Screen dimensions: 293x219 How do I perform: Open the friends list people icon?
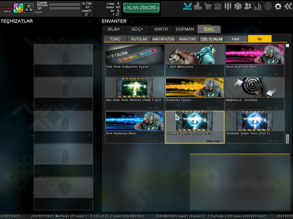(248, 6)
